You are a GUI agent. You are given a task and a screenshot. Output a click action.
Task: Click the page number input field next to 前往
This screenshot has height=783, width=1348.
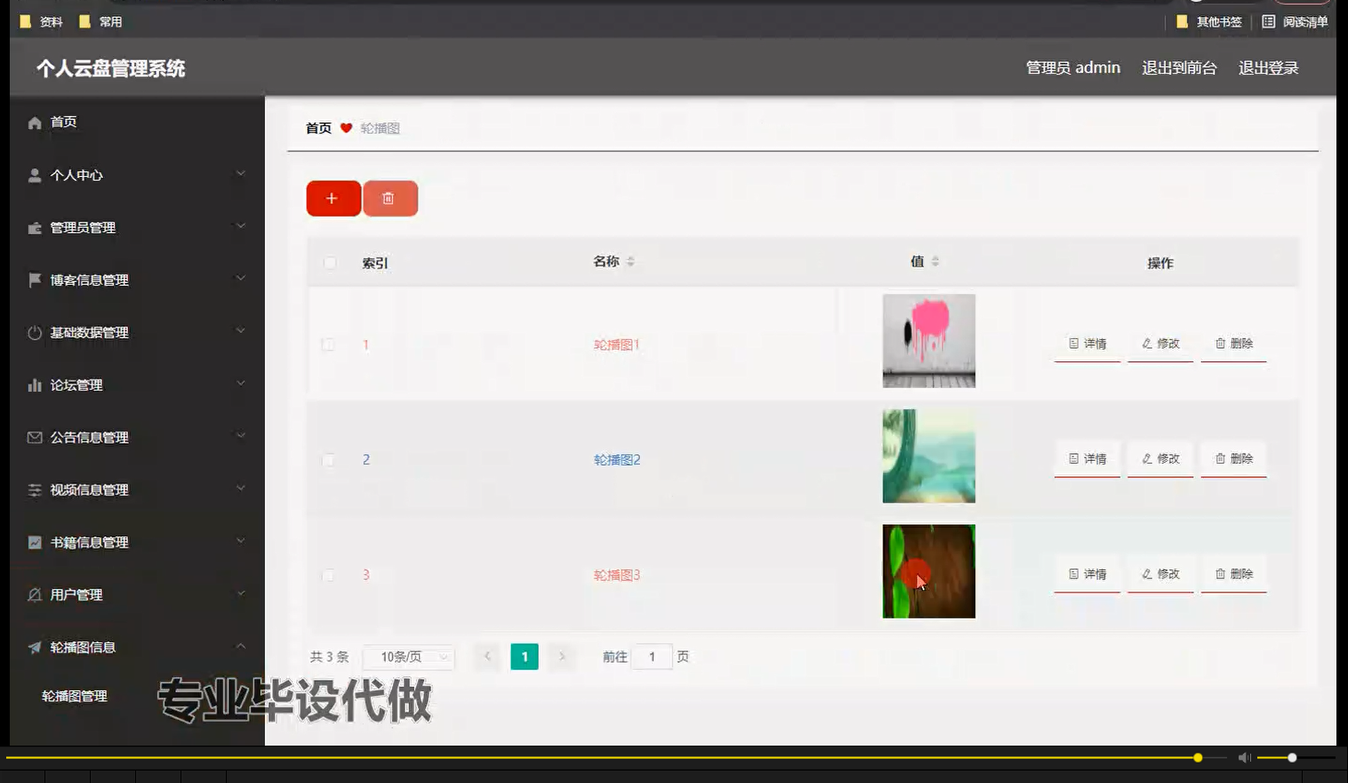tap(654, 657)
